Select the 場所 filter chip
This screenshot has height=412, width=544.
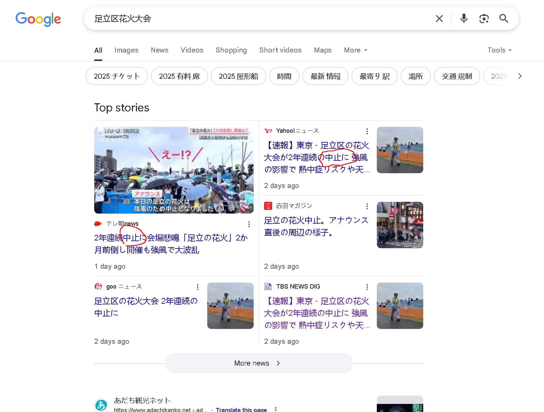click(415, 76)
